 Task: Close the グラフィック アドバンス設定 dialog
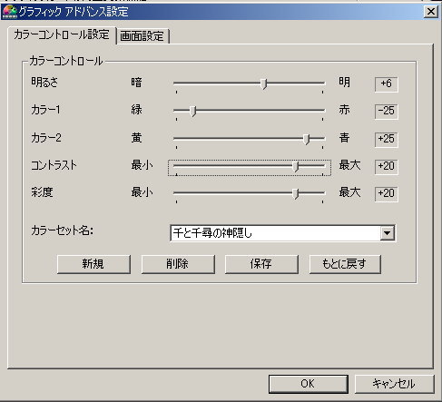click(430, 12)
